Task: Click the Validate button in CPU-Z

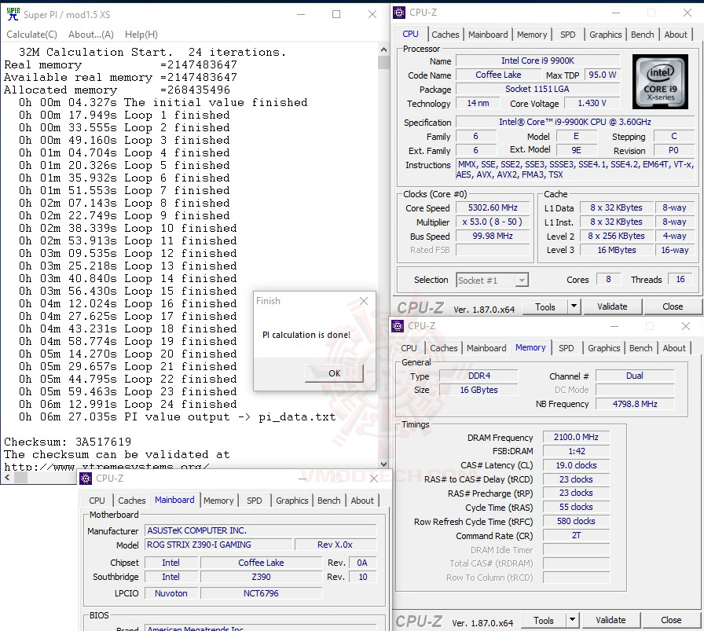Action: (x=613, y=306)
